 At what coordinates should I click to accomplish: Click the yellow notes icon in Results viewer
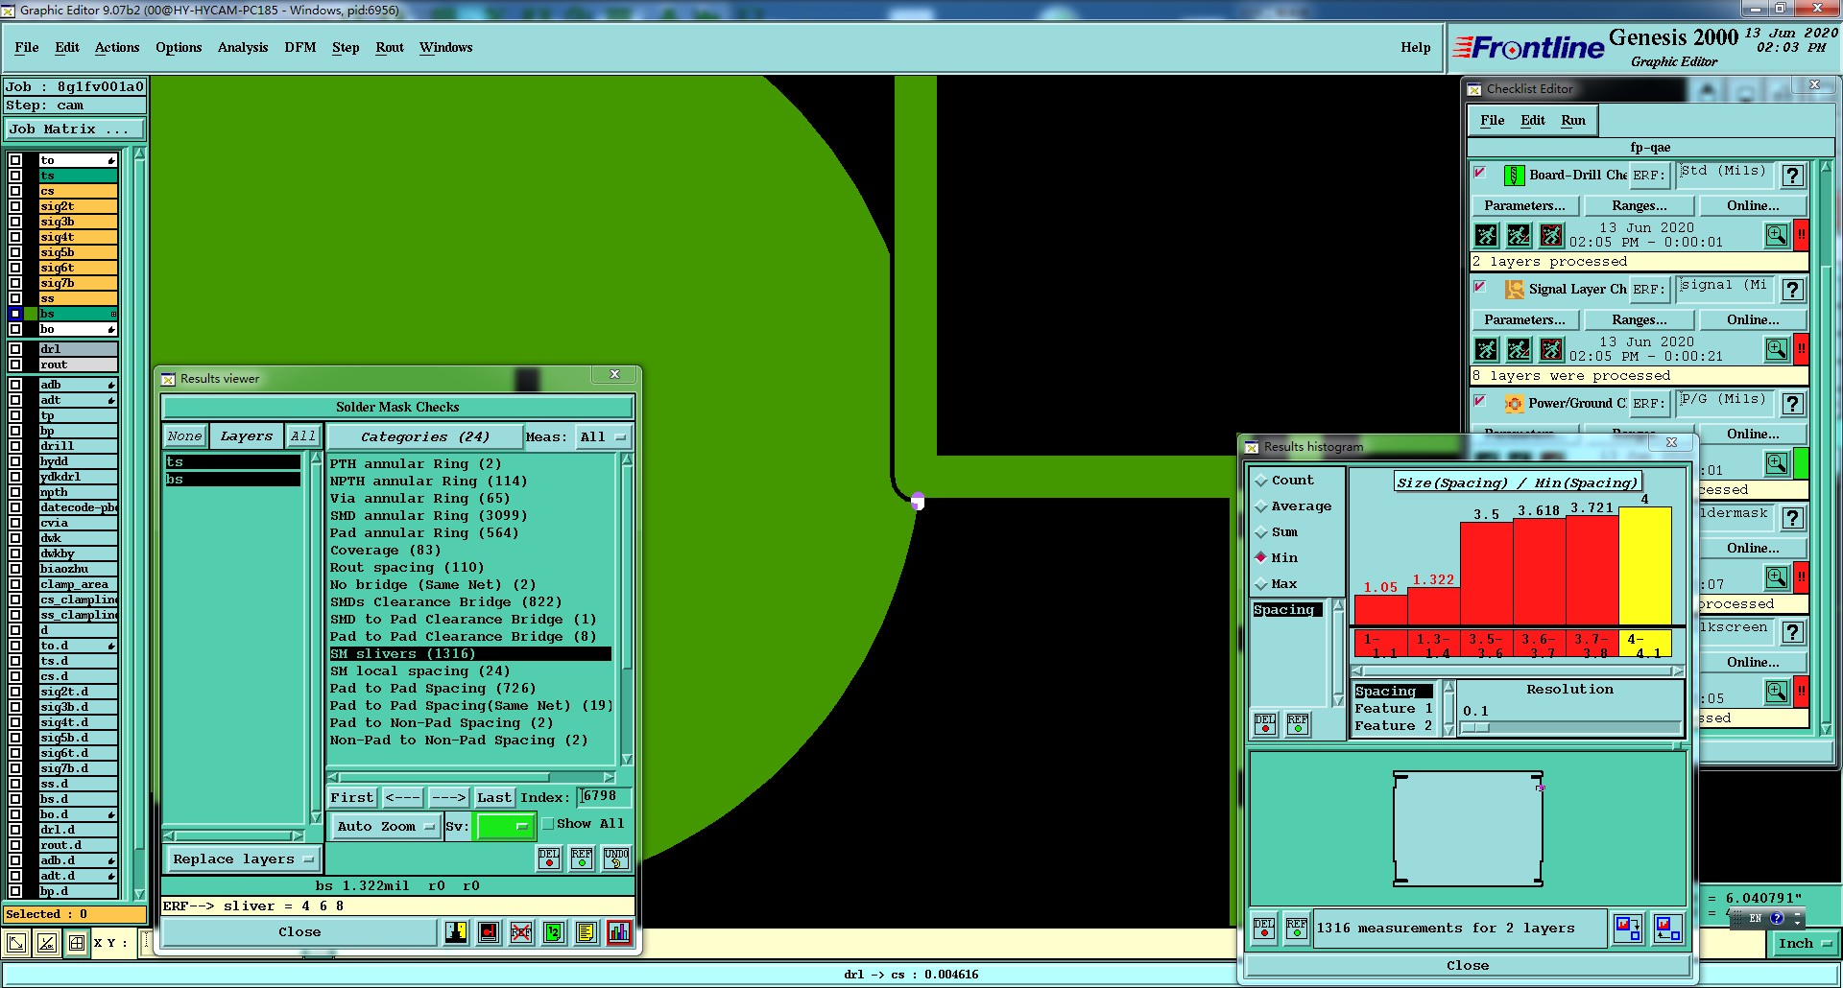(586, 931)
